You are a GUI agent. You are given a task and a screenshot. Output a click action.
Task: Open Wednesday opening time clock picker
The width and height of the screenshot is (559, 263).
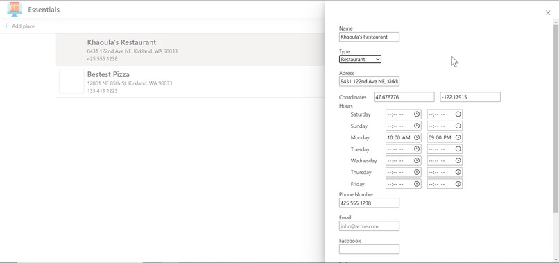(x=416, y=160)
